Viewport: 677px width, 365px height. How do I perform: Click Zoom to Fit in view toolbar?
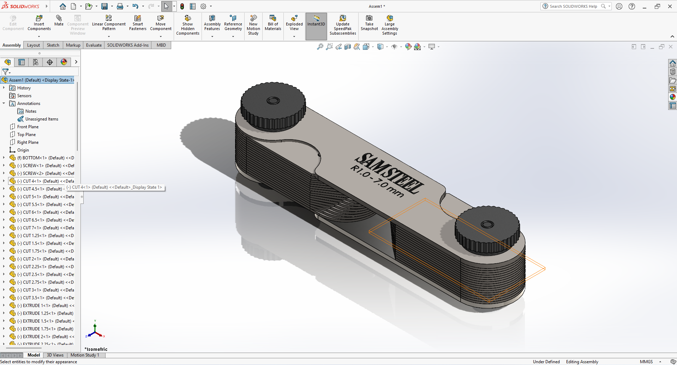(320, 47)
